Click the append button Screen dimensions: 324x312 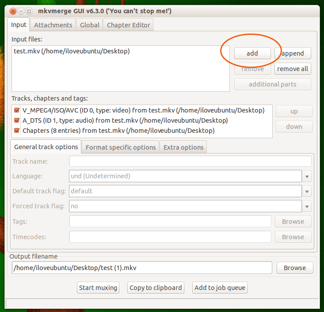coord(293,53)
